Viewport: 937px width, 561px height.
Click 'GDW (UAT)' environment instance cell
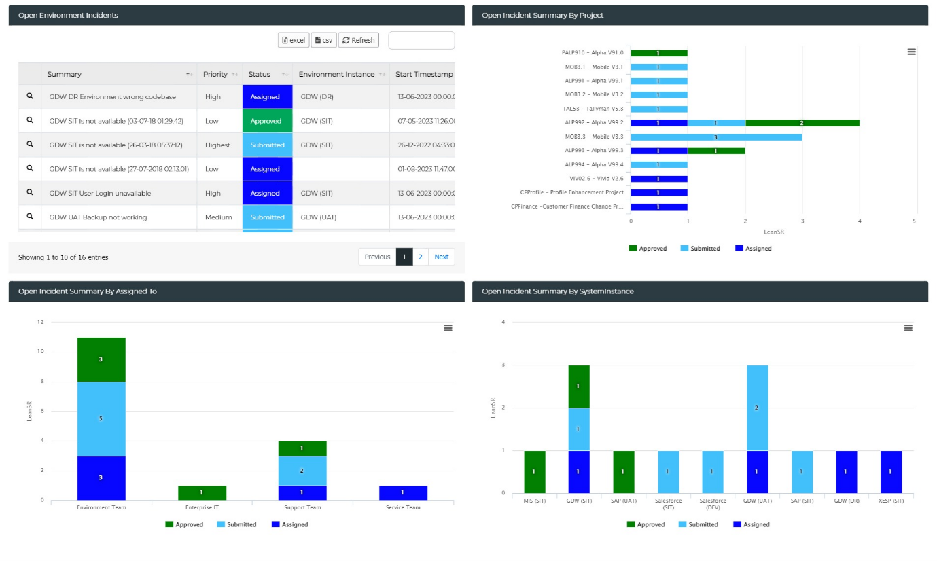click(341, 217)
